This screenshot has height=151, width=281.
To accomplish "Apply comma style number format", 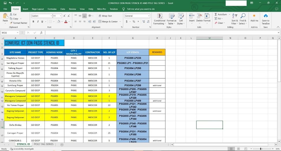I will pyautogui.click(x=138, y=22).
